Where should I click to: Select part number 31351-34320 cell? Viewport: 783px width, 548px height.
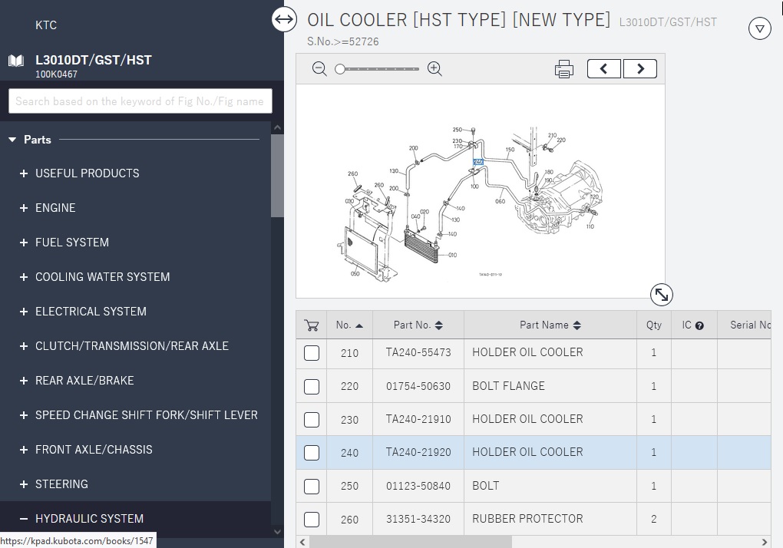(418, 519)
